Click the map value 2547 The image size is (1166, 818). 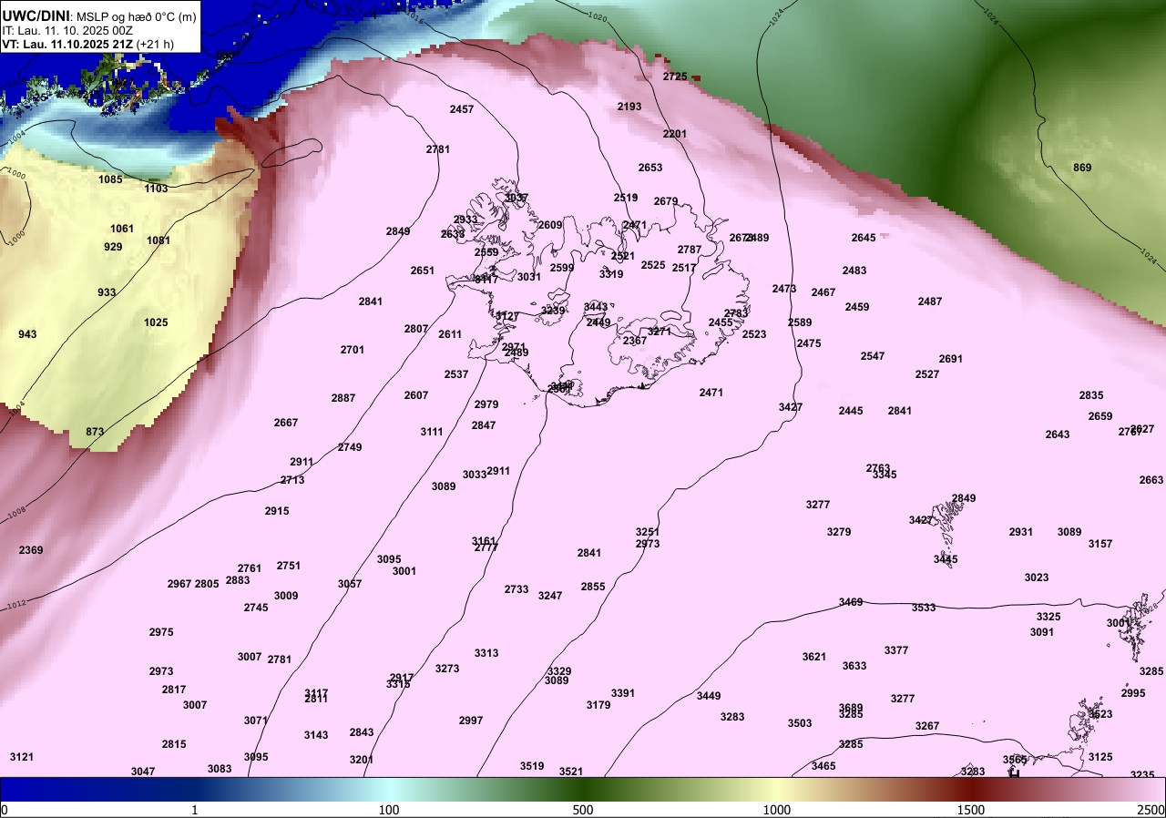tap(873, 356)
